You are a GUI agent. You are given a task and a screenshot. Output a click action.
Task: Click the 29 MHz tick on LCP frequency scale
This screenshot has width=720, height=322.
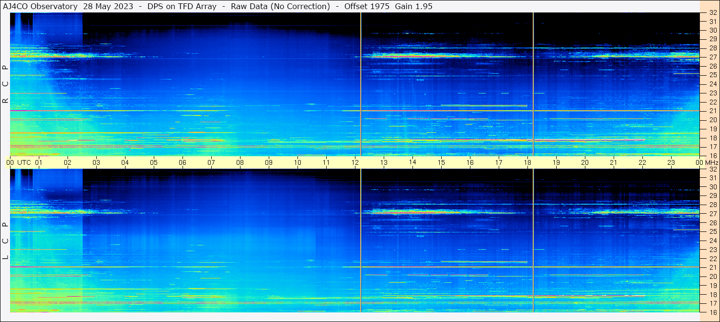point(712,196)
